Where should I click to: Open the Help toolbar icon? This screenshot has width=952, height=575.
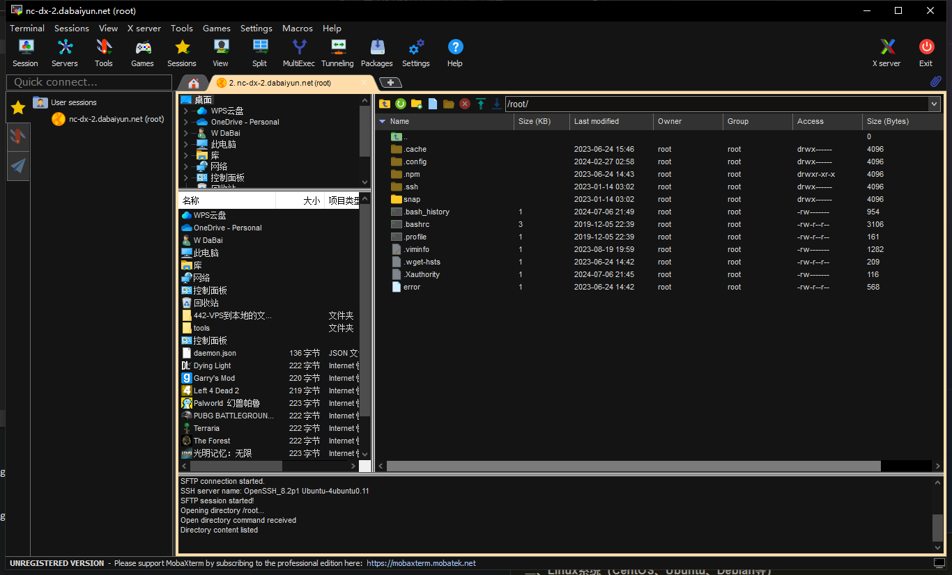pyautogui.click(x=455, y=53)
